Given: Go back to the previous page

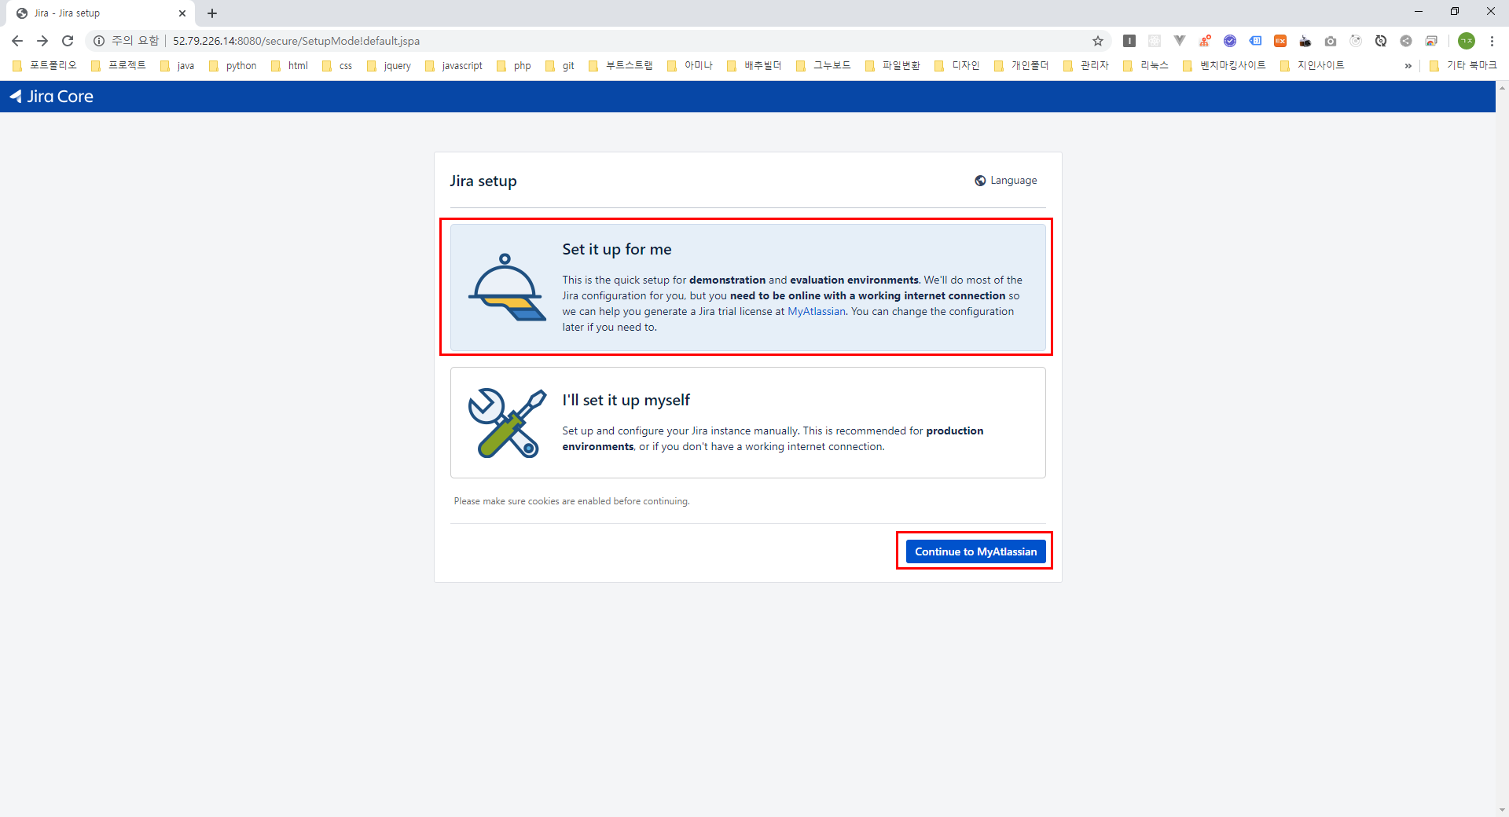Looking at the screenshot, I should click(17, 41).
